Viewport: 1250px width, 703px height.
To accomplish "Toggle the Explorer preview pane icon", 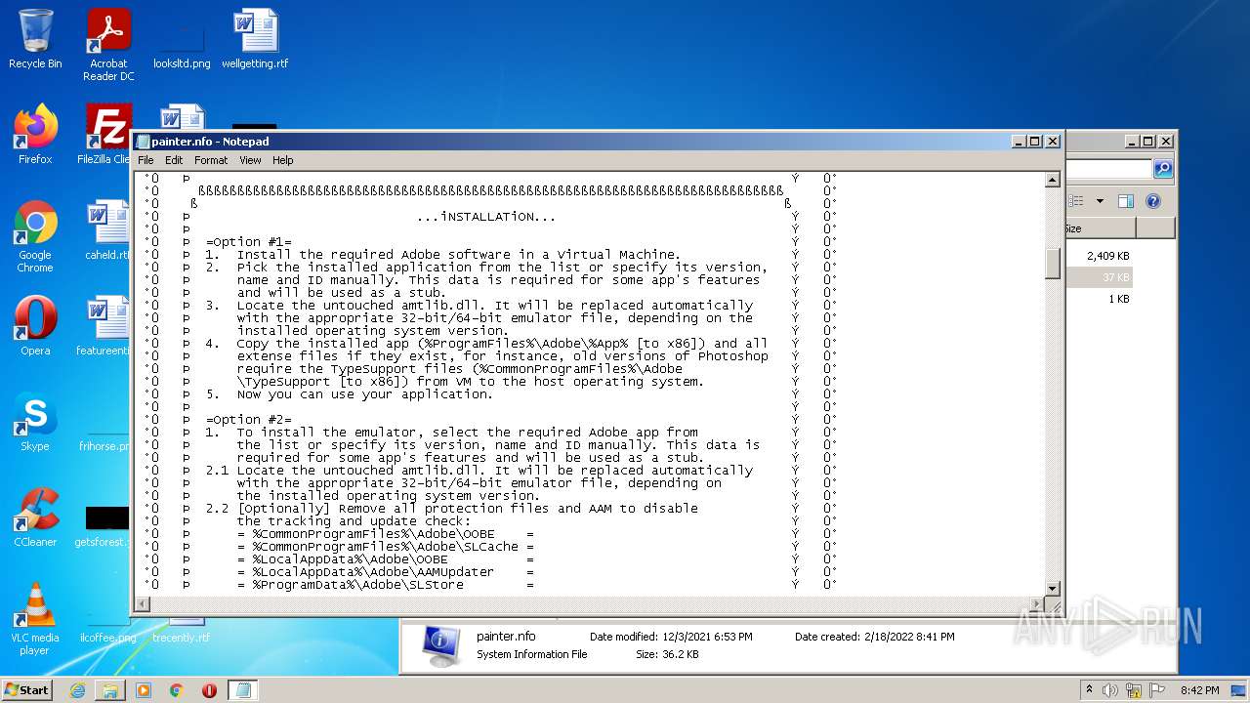I will (x=1126, y=201).
